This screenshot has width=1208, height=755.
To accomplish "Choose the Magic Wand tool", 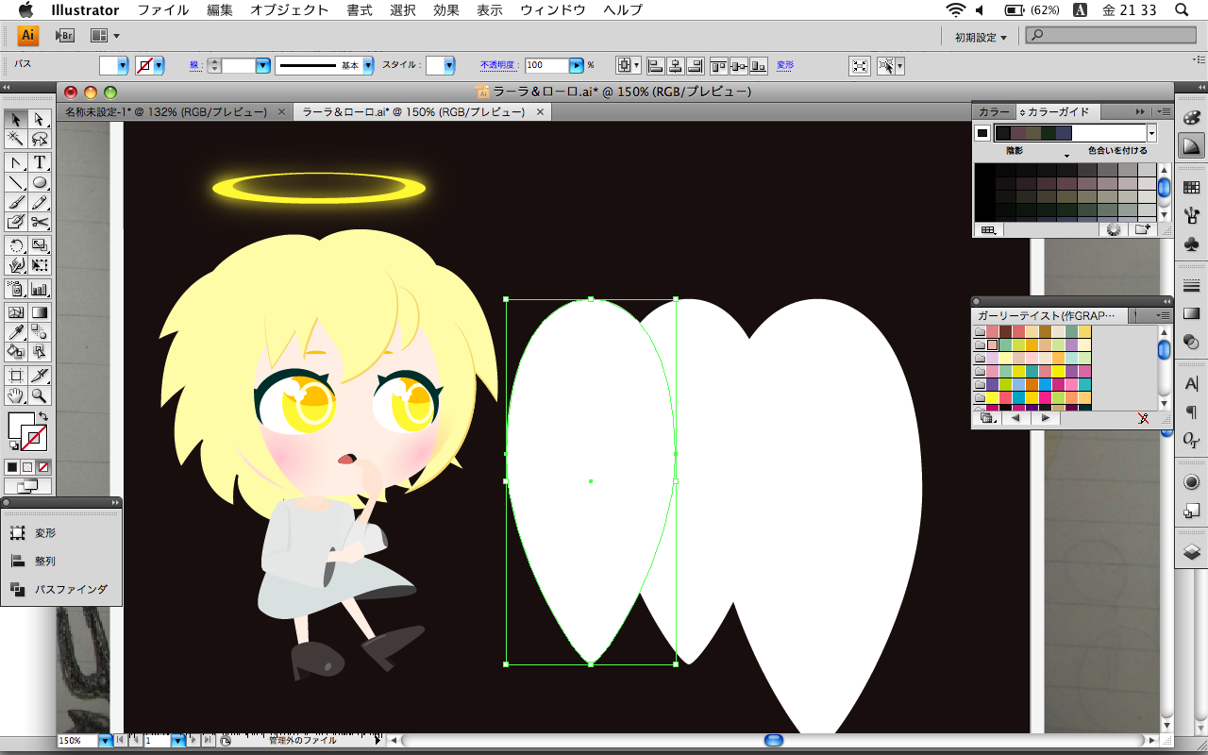I will pyautogui.click(x=16, y=139).
